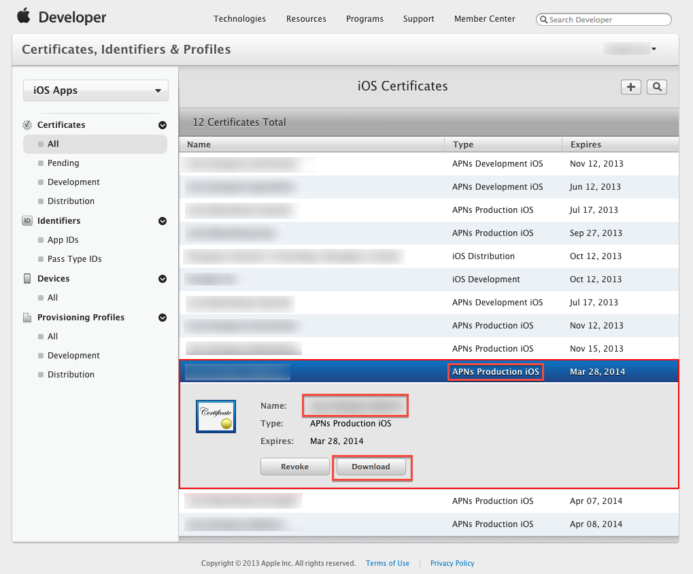Image resolution: width=693 pixels, height=574 pixels.
Task: Collapse the Certificates section chevron
Action: (163, 125)
